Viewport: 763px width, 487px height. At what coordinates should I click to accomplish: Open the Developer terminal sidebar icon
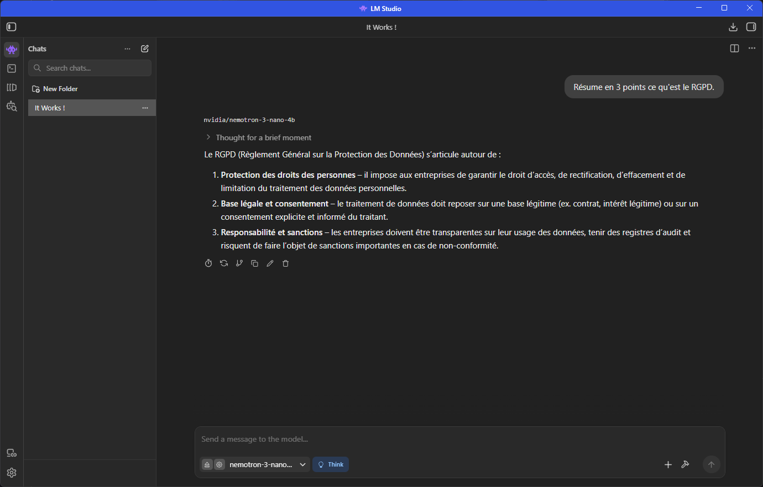12,68
